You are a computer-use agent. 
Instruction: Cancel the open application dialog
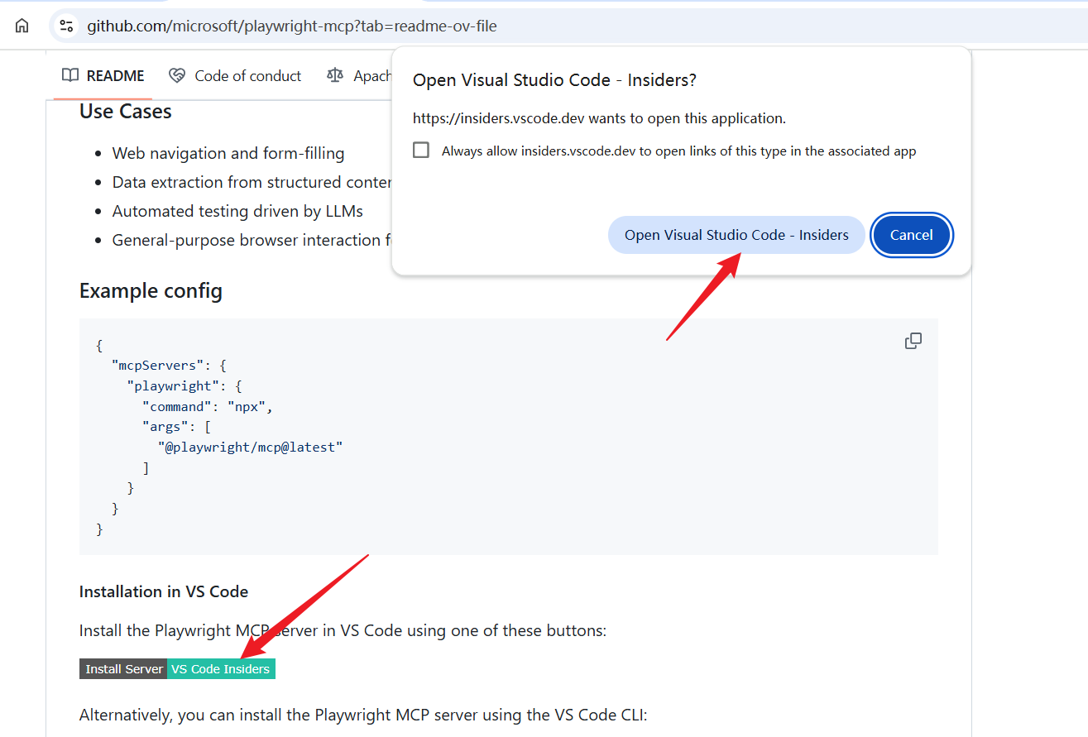click(912, 235)
